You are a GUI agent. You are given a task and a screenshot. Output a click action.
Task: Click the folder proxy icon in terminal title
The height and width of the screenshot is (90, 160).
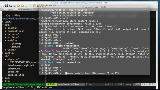83,7
